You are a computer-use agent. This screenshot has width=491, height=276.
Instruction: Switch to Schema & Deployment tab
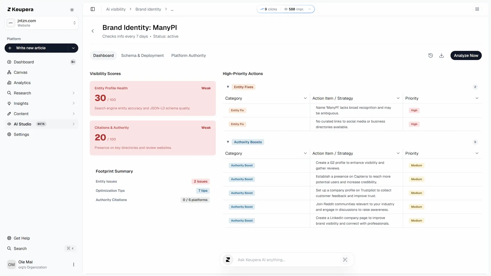tap(142, 55)
